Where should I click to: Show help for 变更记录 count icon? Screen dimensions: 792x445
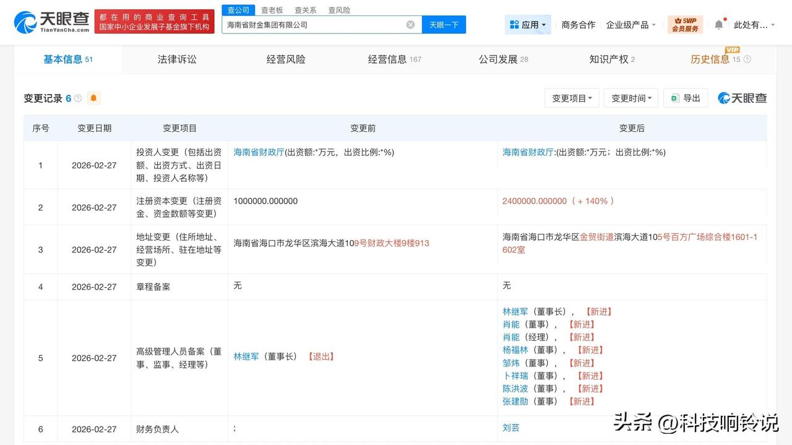click(78, 98)
